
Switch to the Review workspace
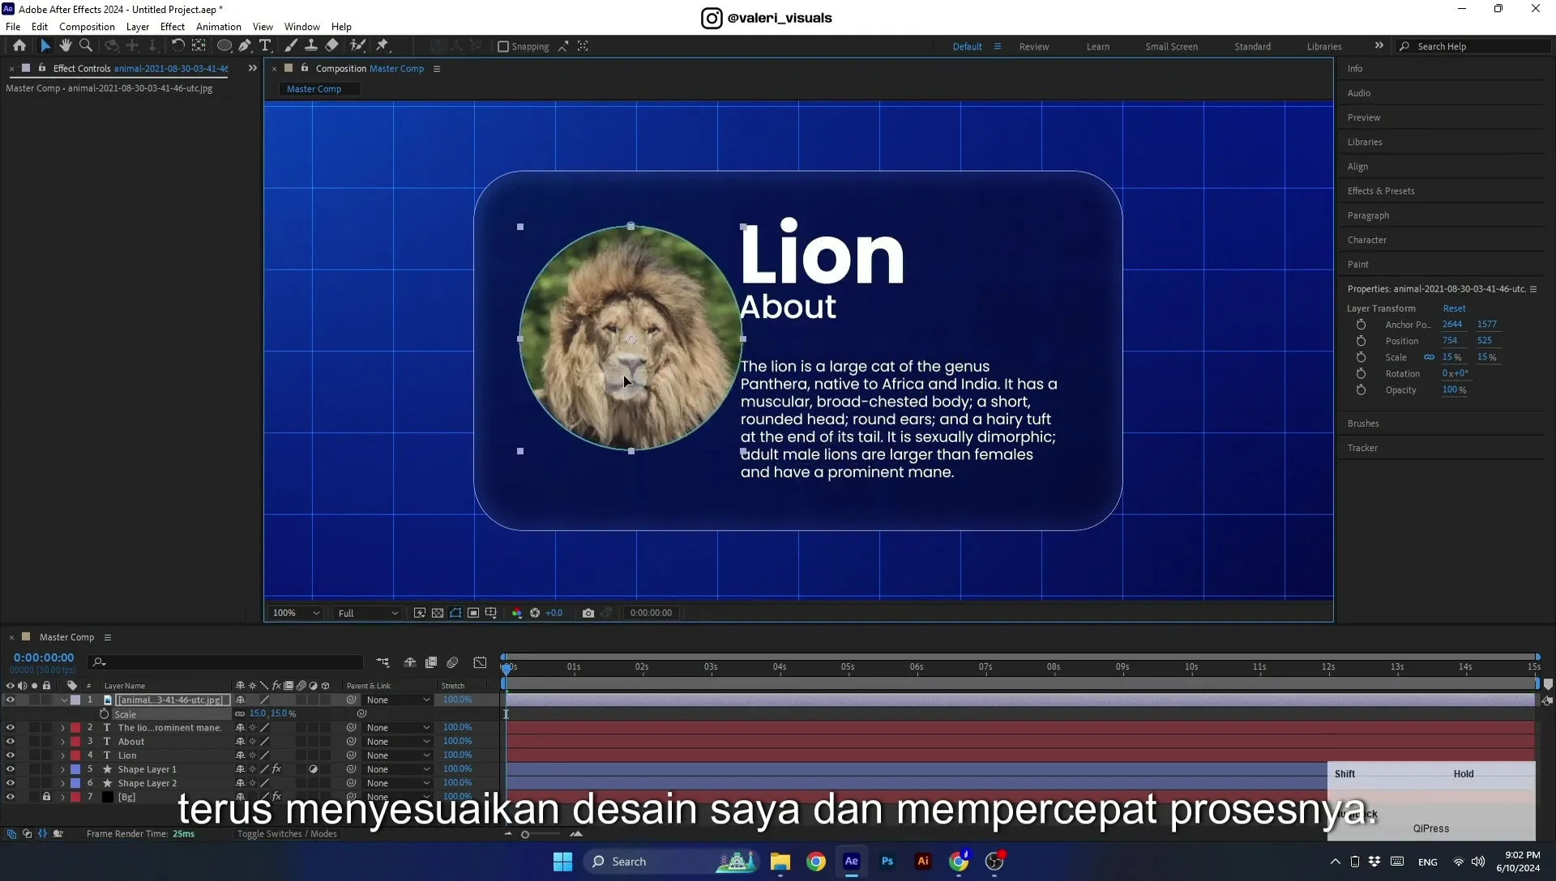point(1033,47)
